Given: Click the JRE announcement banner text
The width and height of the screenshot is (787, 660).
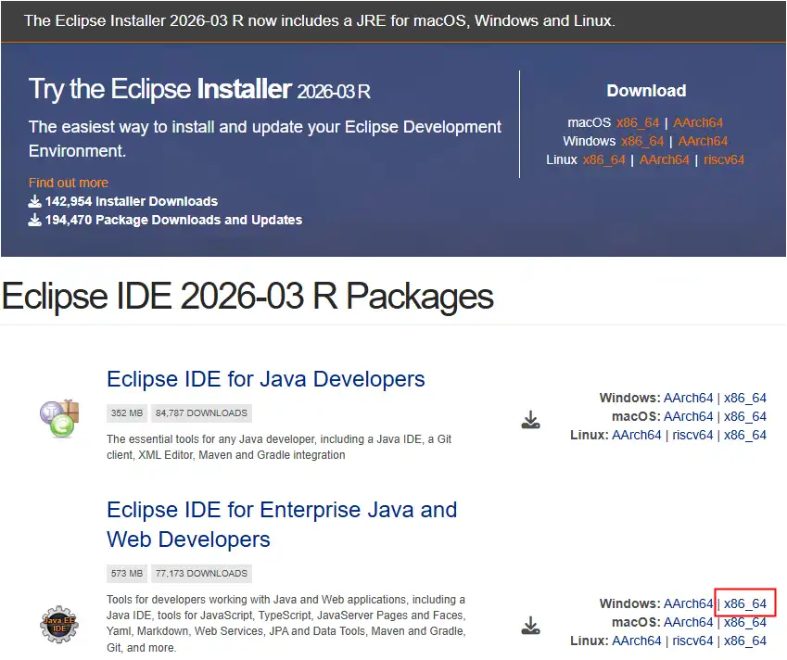Looking at the screenshot, I should tap(320, 21).
